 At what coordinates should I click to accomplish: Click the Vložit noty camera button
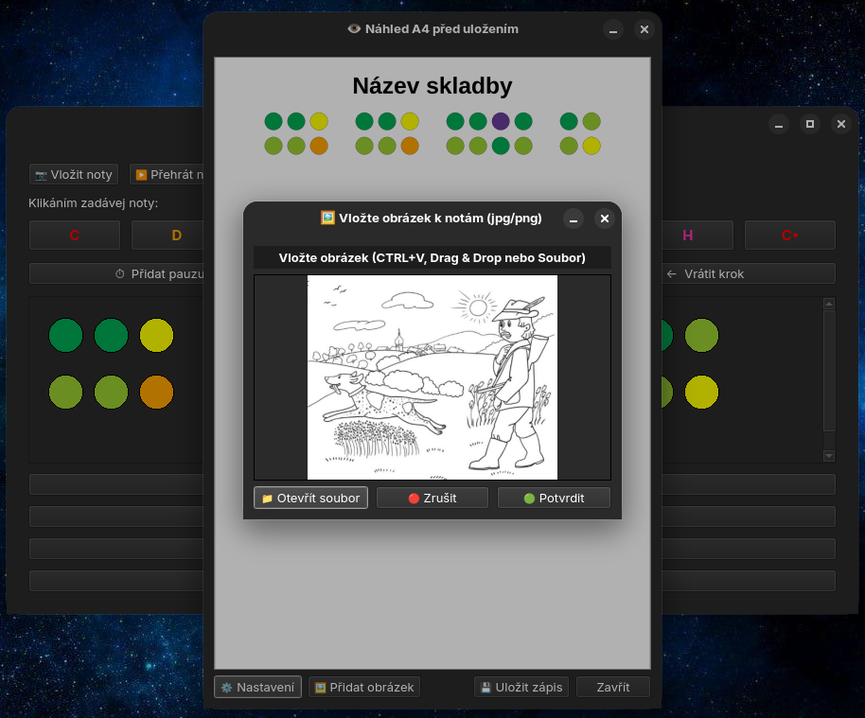(x=74, y=174)
